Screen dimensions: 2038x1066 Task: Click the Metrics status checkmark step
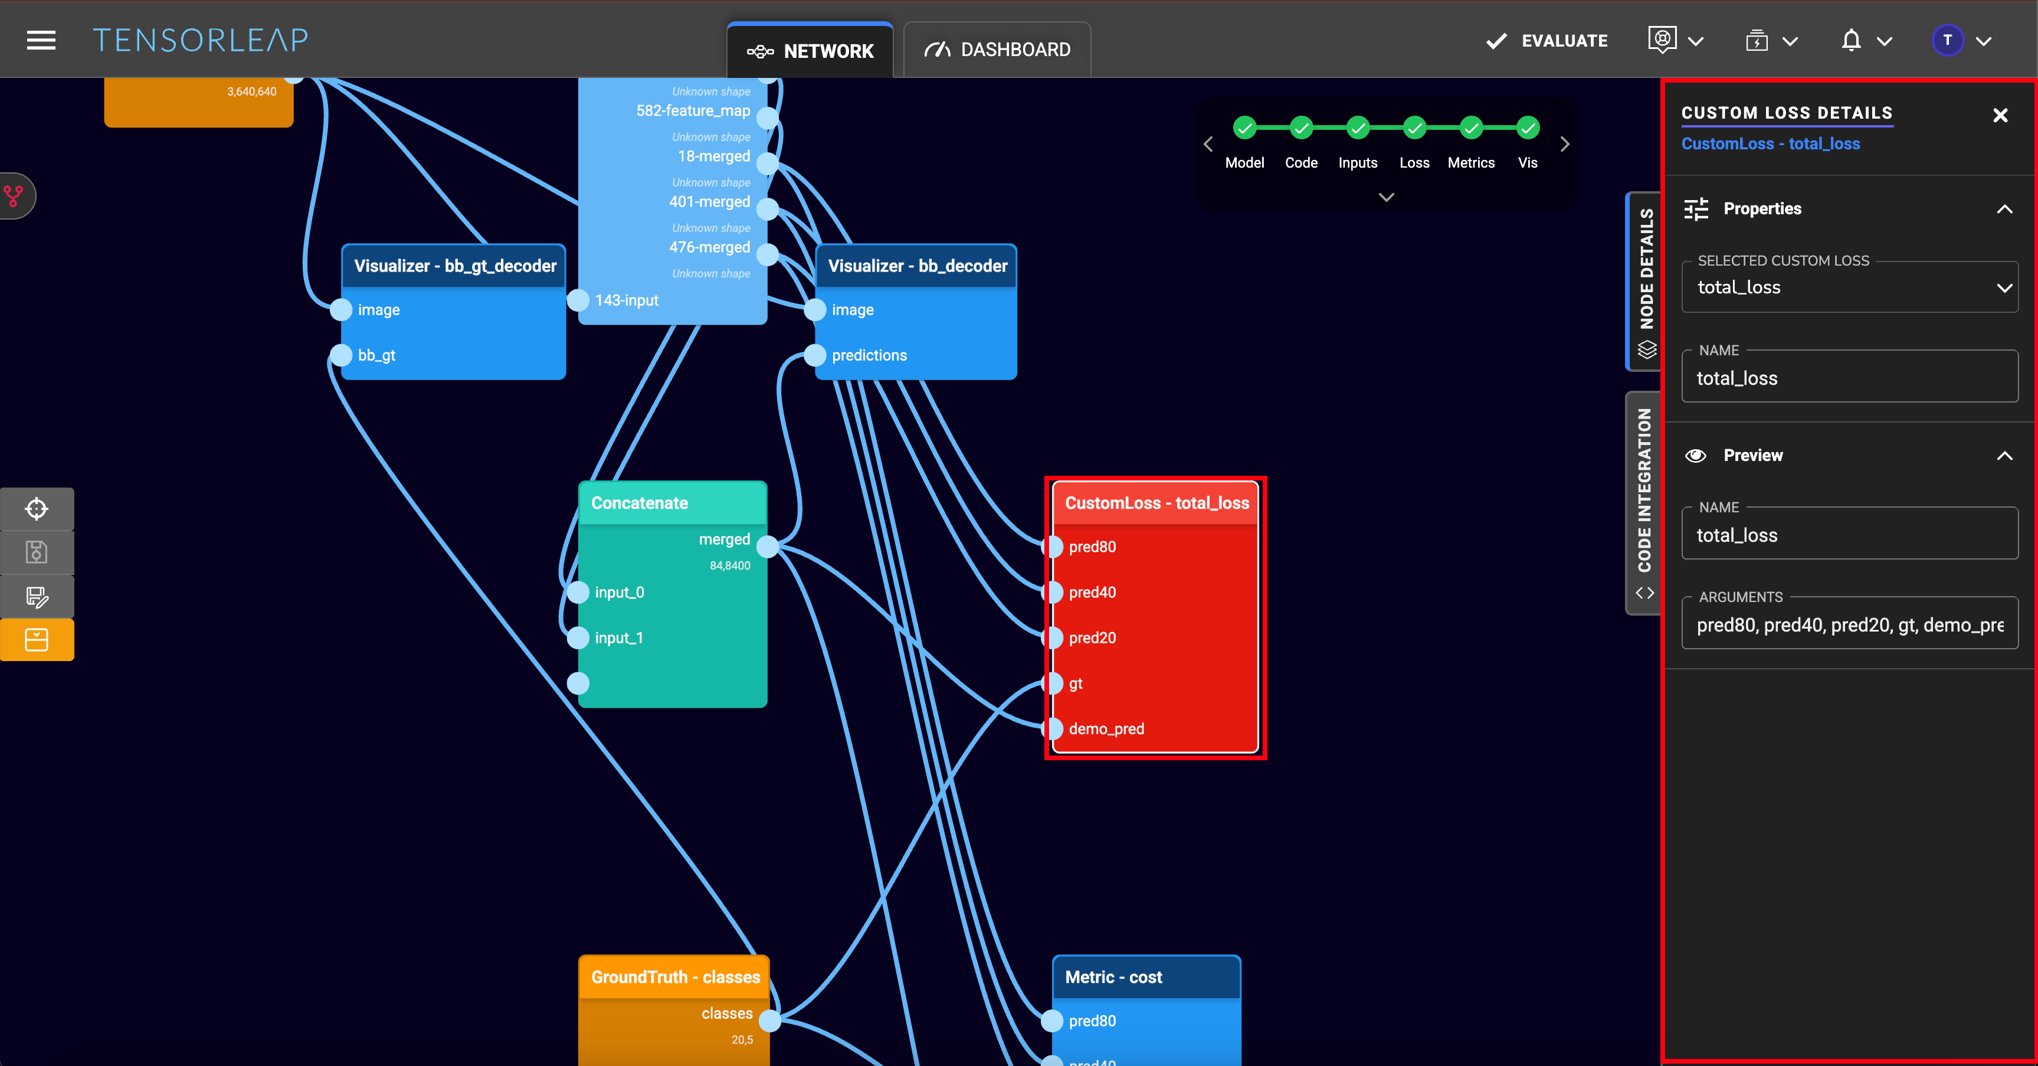click(x=1471, y=127)
